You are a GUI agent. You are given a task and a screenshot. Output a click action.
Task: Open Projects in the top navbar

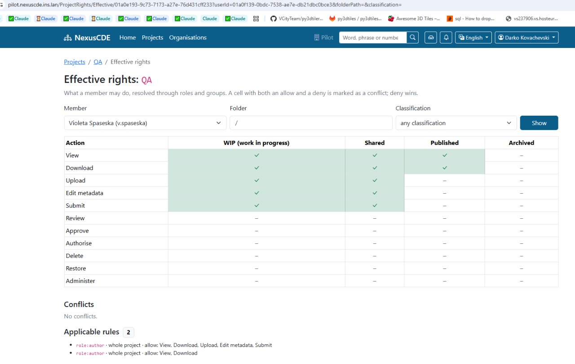[152, 38]
